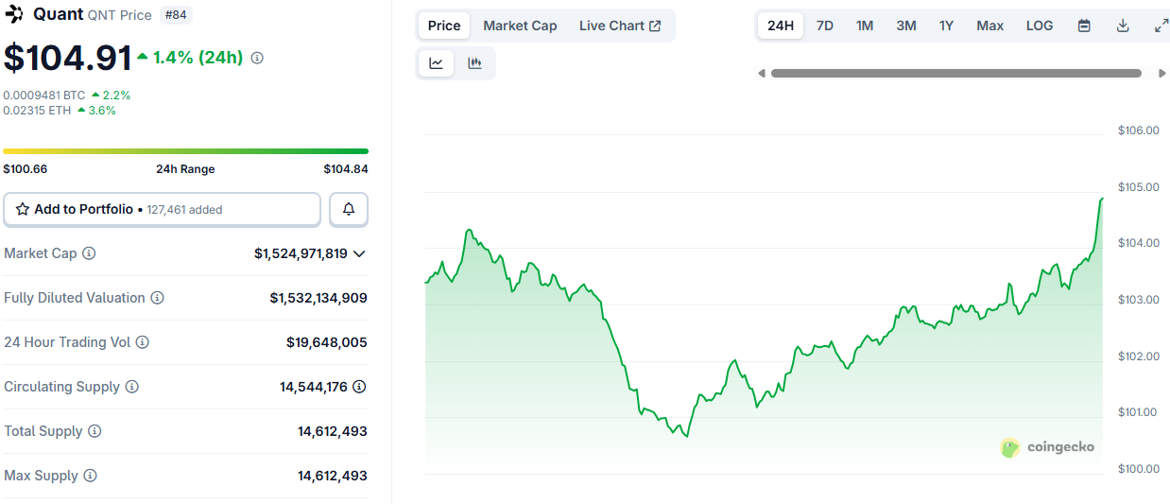This screenshot has height=504, width=1170.
Task: Expand Market Cap dropdown chevron
Action: (359, 253)
